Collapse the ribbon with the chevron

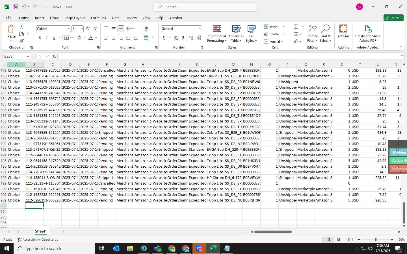tap(400, 46)
